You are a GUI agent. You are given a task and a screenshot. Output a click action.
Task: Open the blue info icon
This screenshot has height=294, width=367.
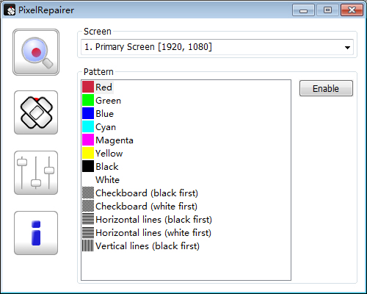coord(36,233)
